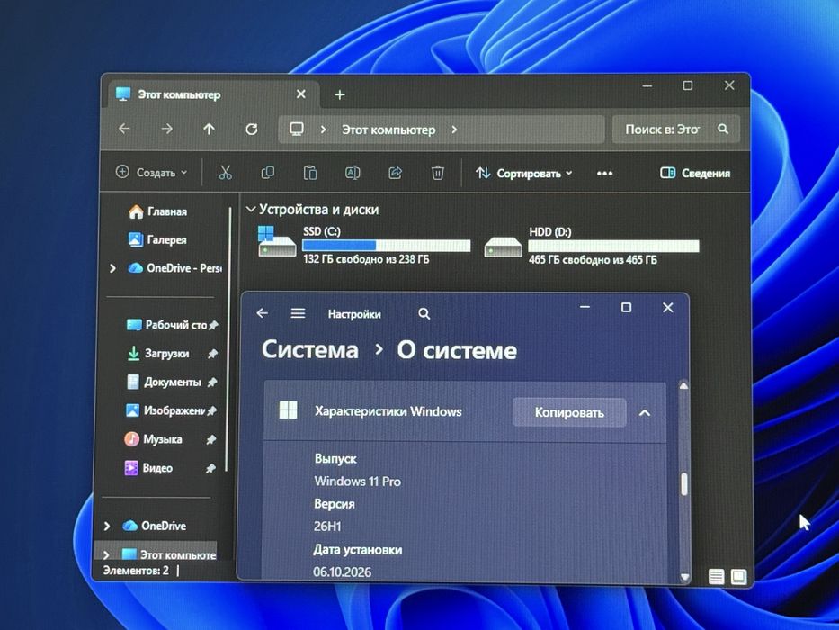Select the Этот компьютер tab
This screenshot has width=839, height=630.
214,94
